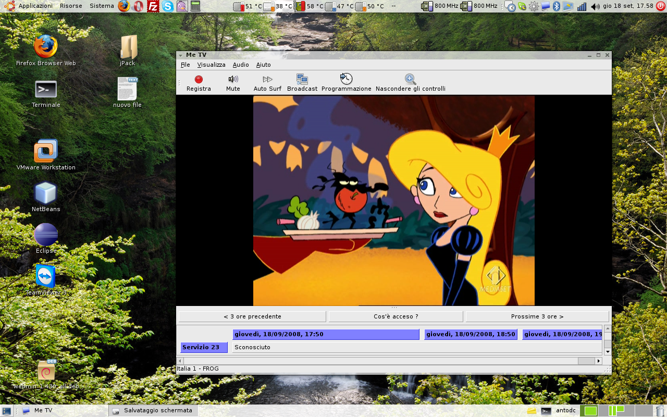The image size is (667, 417).
Task: Select the TeamViewer 3 desktop icon
Action: [x=46, y=276]
